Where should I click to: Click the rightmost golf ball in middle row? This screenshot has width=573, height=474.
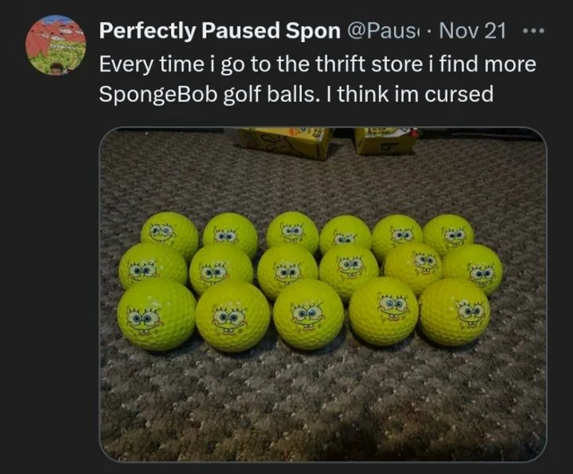tap(475, 268)
